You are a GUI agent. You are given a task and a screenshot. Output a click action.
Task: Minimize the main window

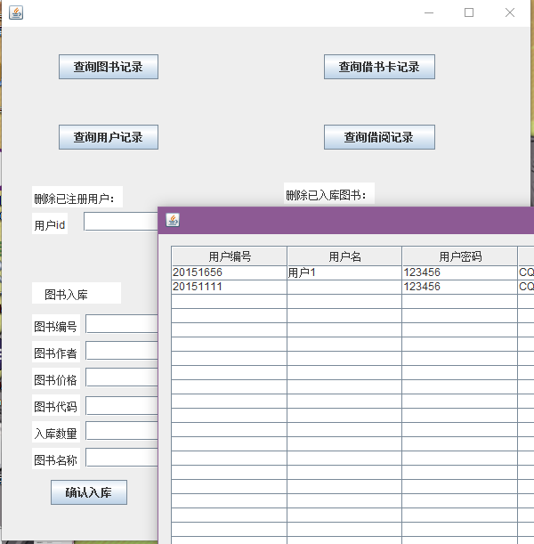429,12
